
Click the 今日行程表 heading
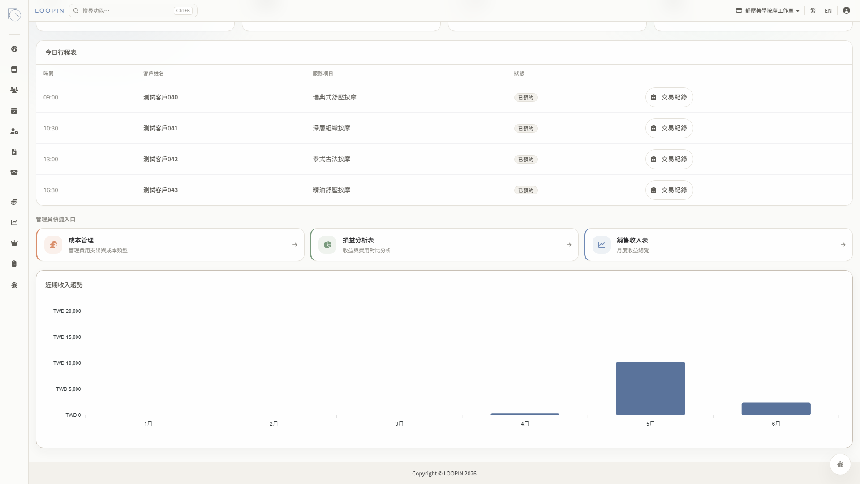[61, 52]
